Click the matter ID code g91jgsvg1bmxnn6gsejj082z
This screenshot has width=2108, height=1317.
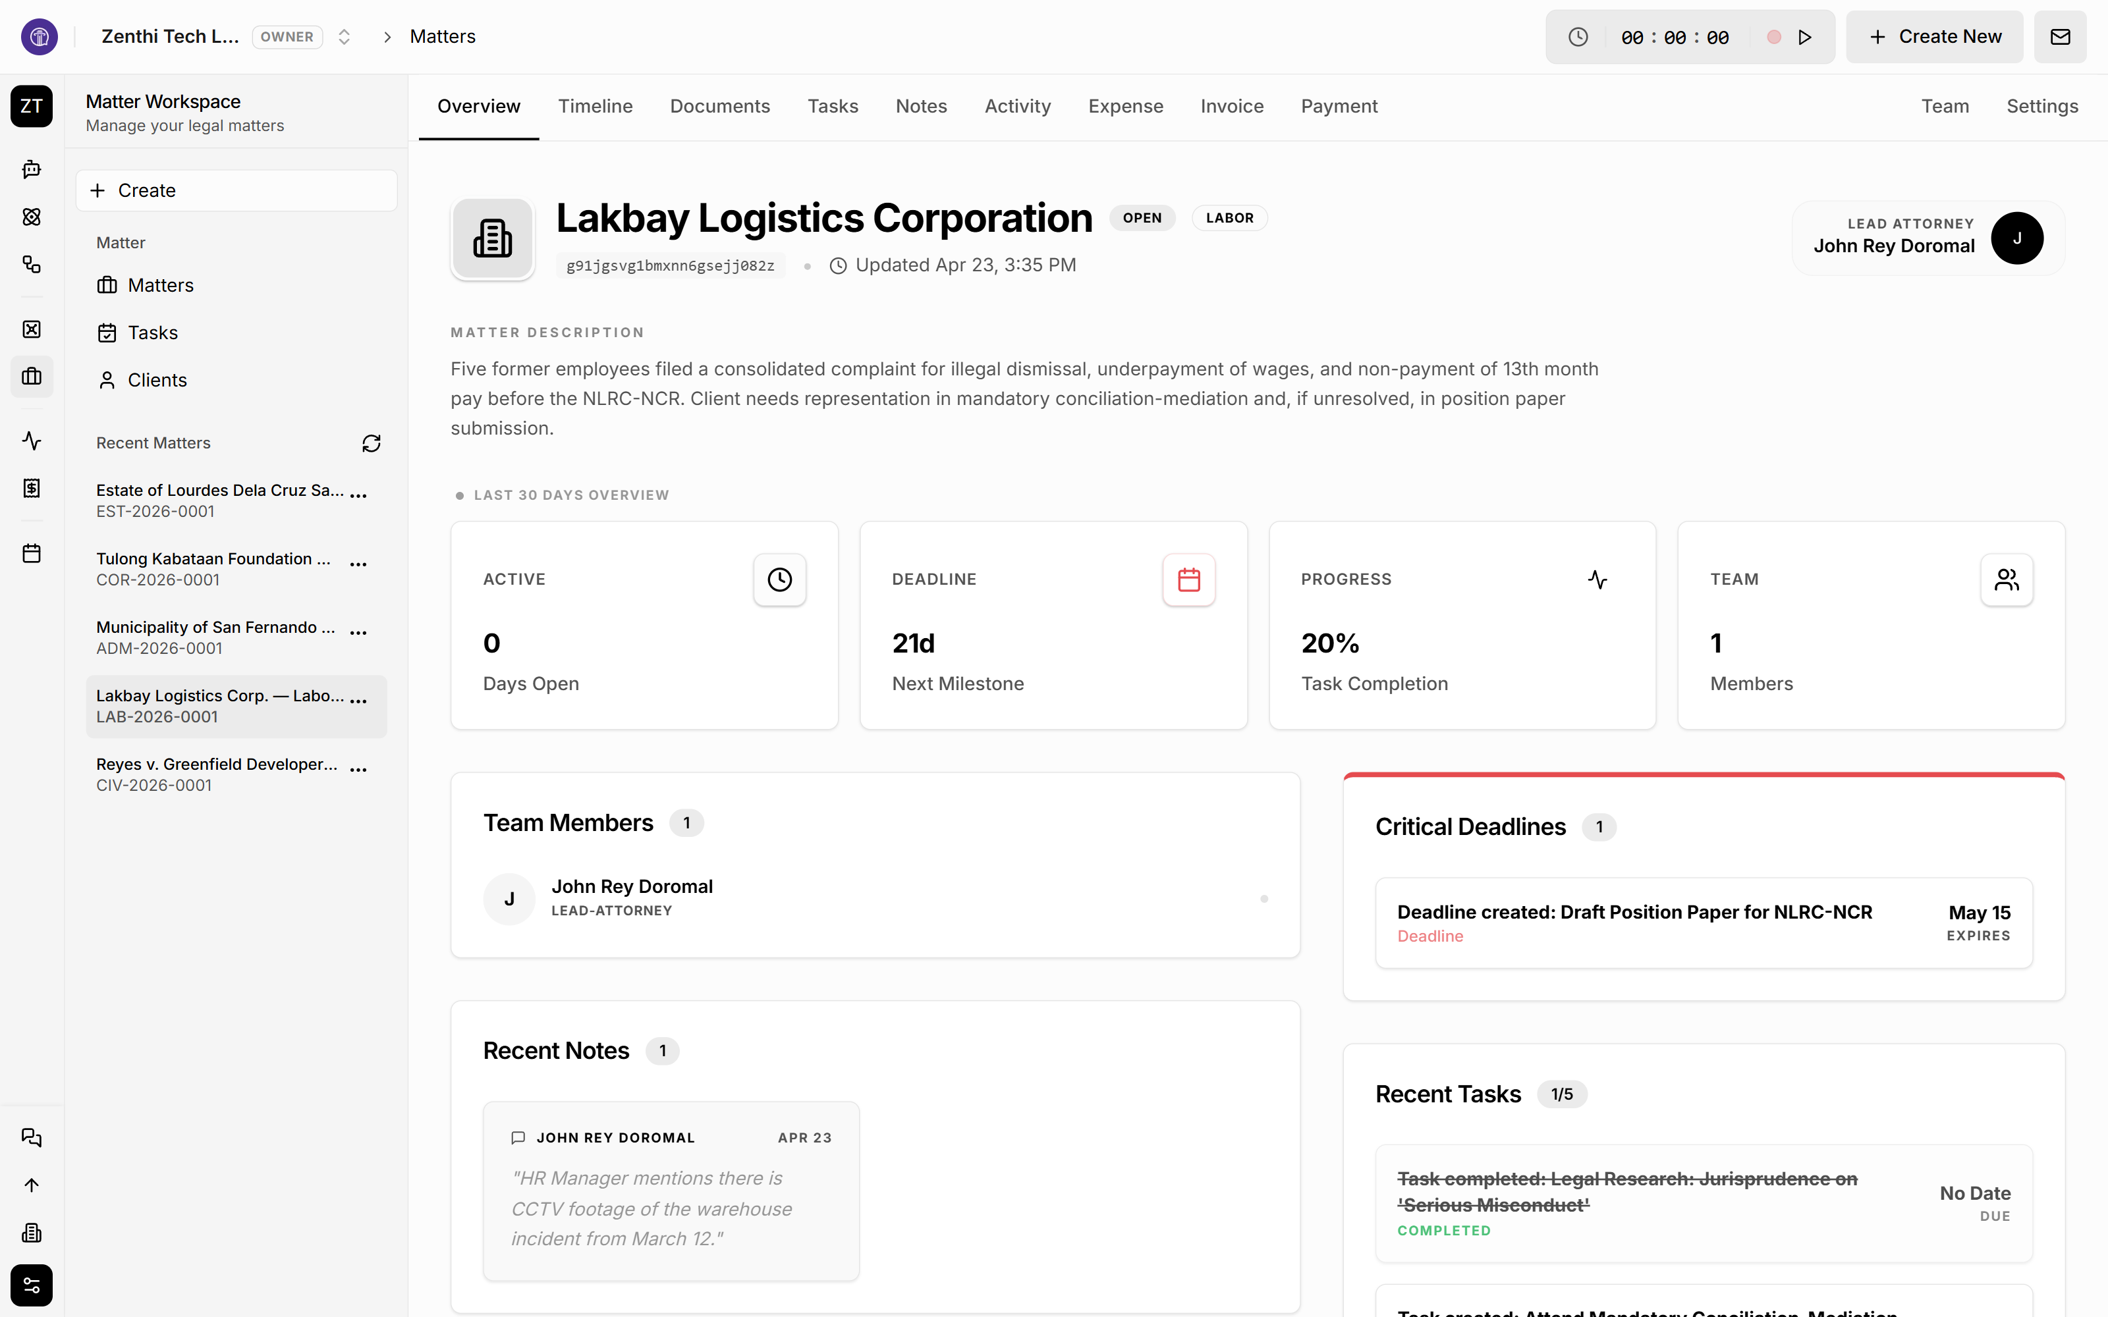click(670, 265)
